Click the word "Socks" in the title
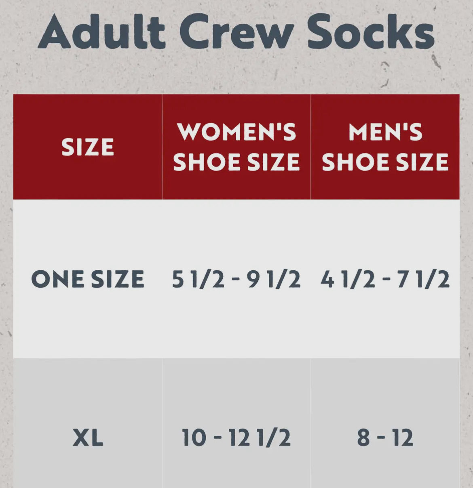473x488 pixels. click(370, 32)
